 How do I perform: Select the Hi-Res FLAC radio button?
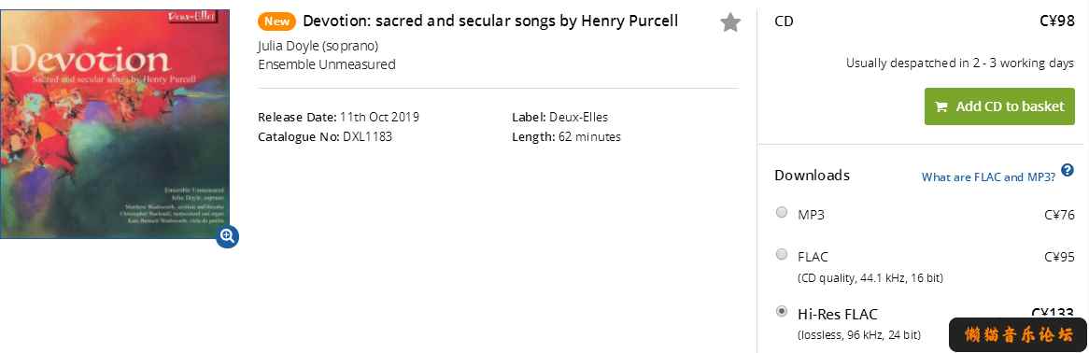(x=782, y=311)
